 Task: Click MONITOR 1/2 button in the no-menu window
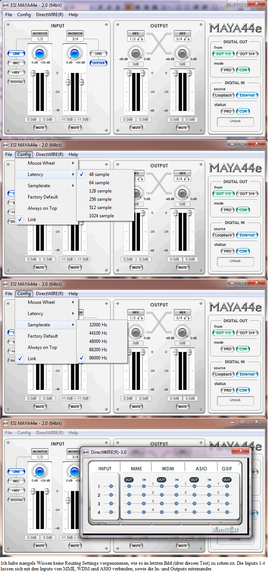click(x=39, y=33)
